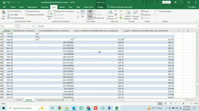199x111 pixels.
Task: Open Windows Start menu
Action: pos(4,108)
